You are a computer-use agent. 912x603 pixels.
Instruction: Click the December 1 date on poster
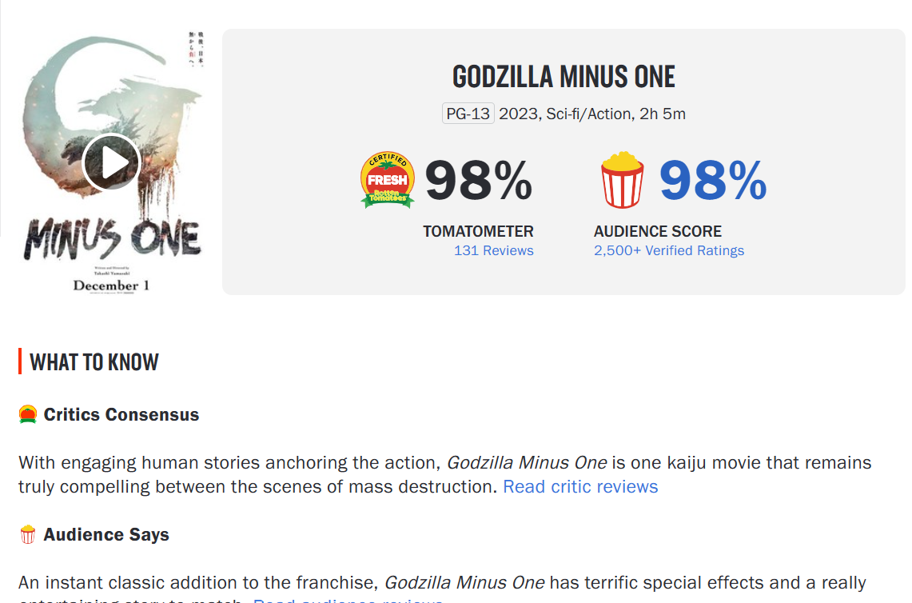click(x=111, y=285)
